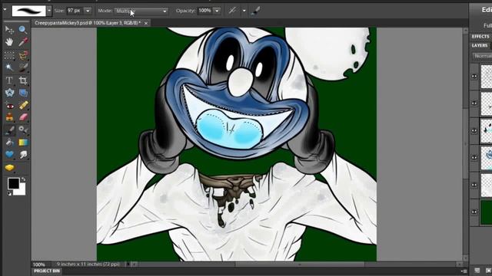Click the brush Size value field
Viewport: 492px width, 276px height.
pos(75,11)
